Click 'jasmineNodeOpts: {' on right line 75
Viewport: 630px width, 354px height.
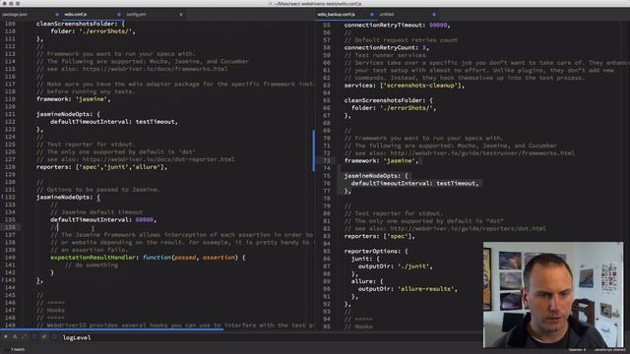(376, 176)
